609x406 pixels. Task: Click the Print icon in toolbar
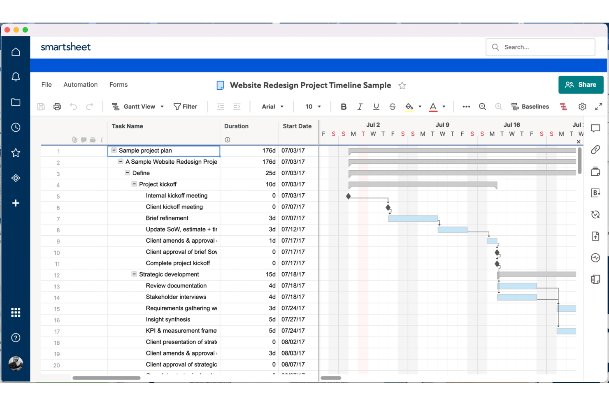tap(57, 107)
